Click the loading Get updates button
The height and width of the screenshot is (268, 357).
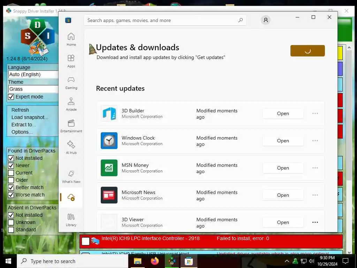point(307,51)
